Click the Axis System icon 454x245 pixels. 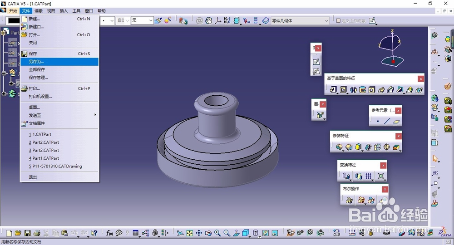(x=218, y=20)
